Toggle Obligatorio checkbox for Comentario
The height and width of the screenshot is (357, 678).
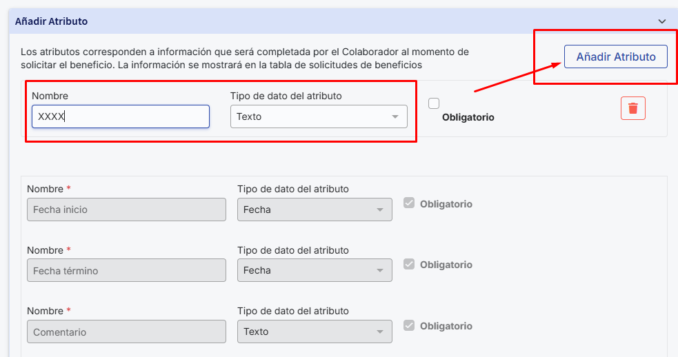pos(409,325)
